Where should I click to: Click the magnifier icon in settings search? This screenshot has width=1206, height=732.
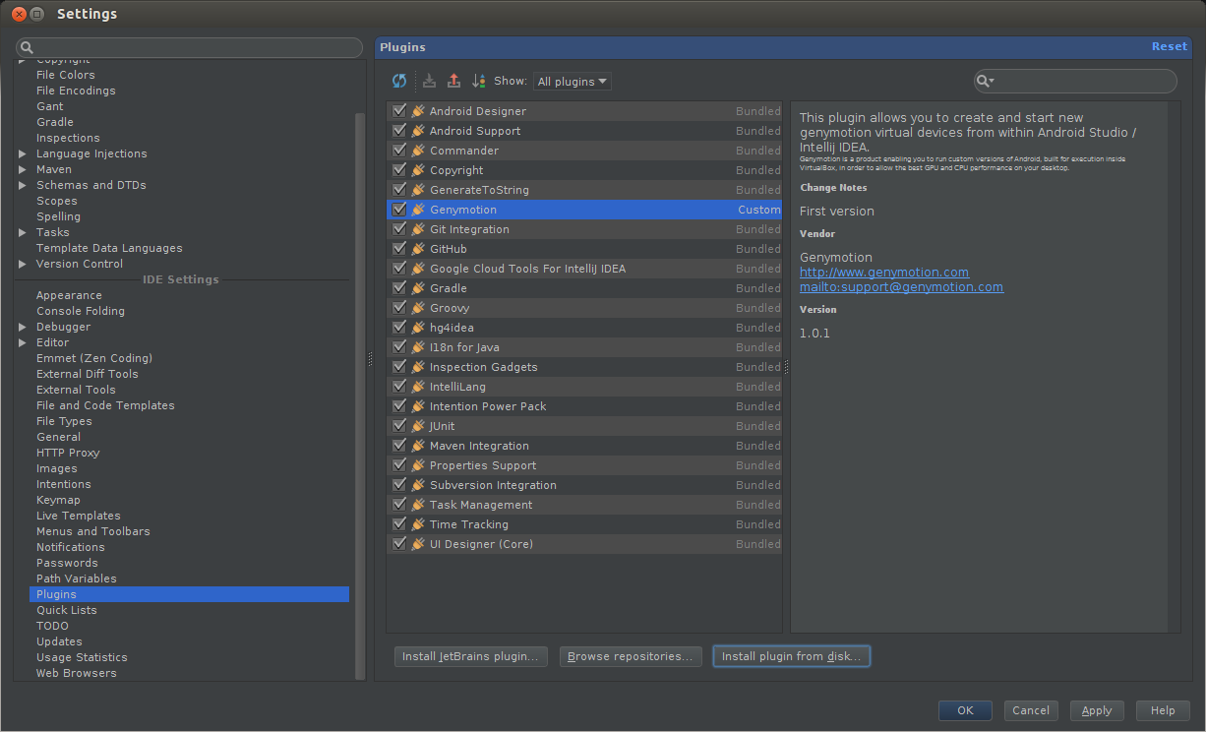[x=28, y=47]
